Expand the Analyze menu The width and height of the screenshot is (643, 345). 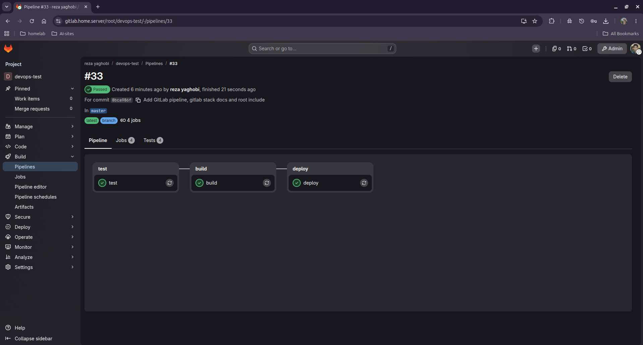click(x=40, y=257)
